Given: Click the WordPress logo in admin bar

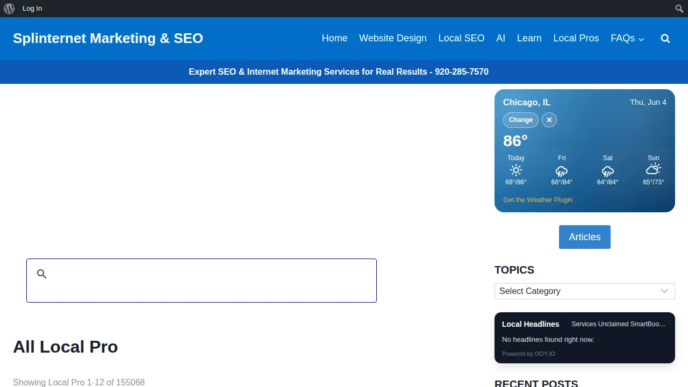Looking at the screenshot, I should [x=9, y=9].
